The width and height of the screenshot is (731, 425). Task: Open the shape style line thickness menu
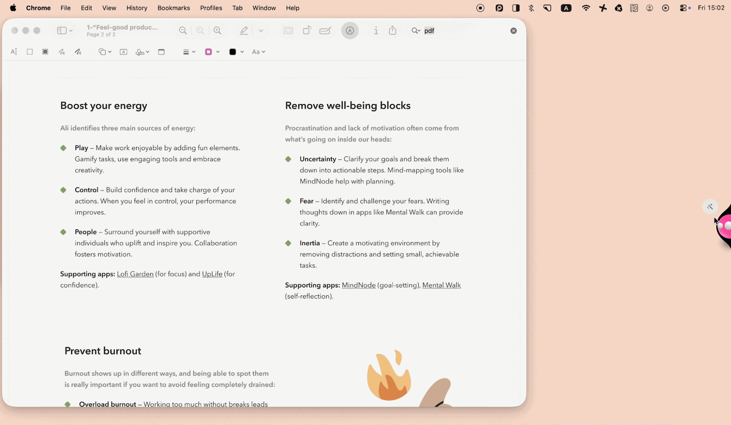click(189, 52)
